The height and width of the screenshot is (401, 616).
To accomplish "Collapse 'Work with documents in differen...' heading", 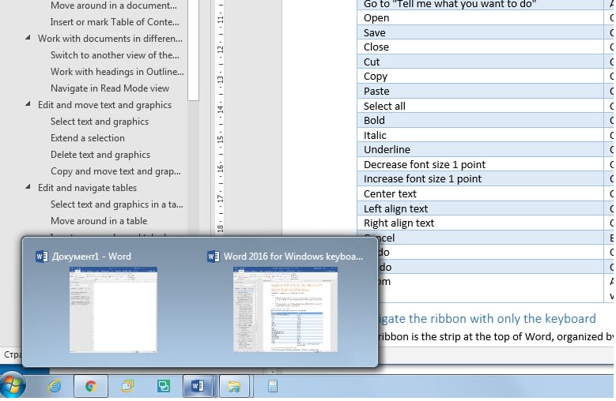I will [x=28, y=38].
